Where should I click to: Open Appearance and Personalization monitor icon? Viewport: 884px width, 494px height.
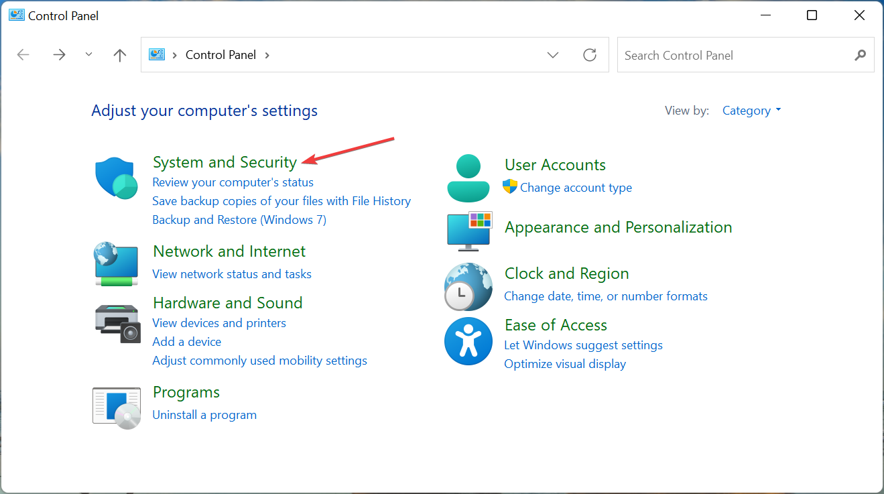469,231
